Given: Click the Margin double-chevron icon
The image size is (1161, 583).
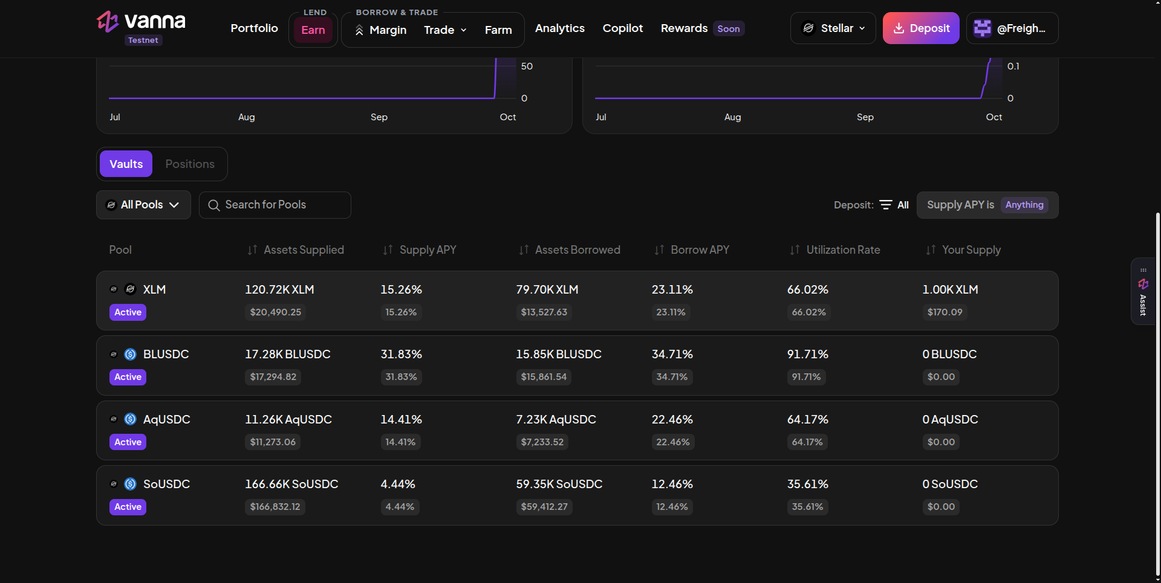Looking at the screenshot, I should pyautogui.click(x=359, y=30).
